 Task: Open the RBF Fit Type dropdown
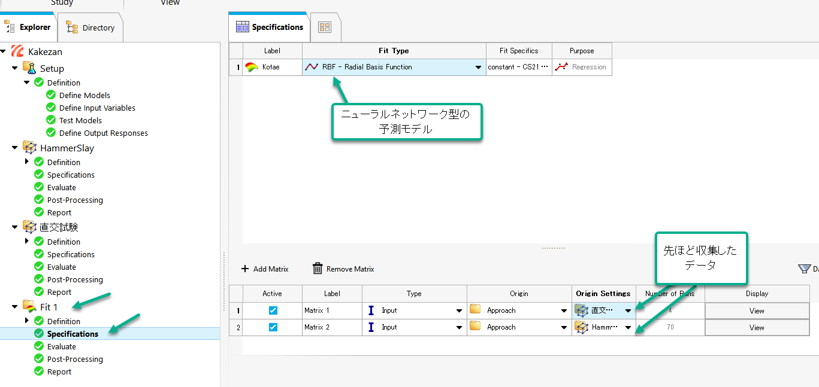[478, 68]
